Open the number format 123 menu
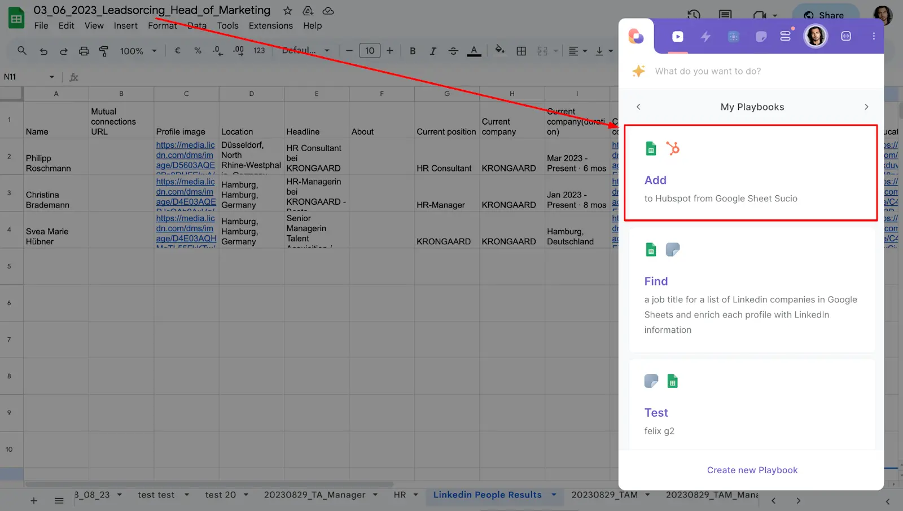Screen dimensions: 903x511 (259, 51)
